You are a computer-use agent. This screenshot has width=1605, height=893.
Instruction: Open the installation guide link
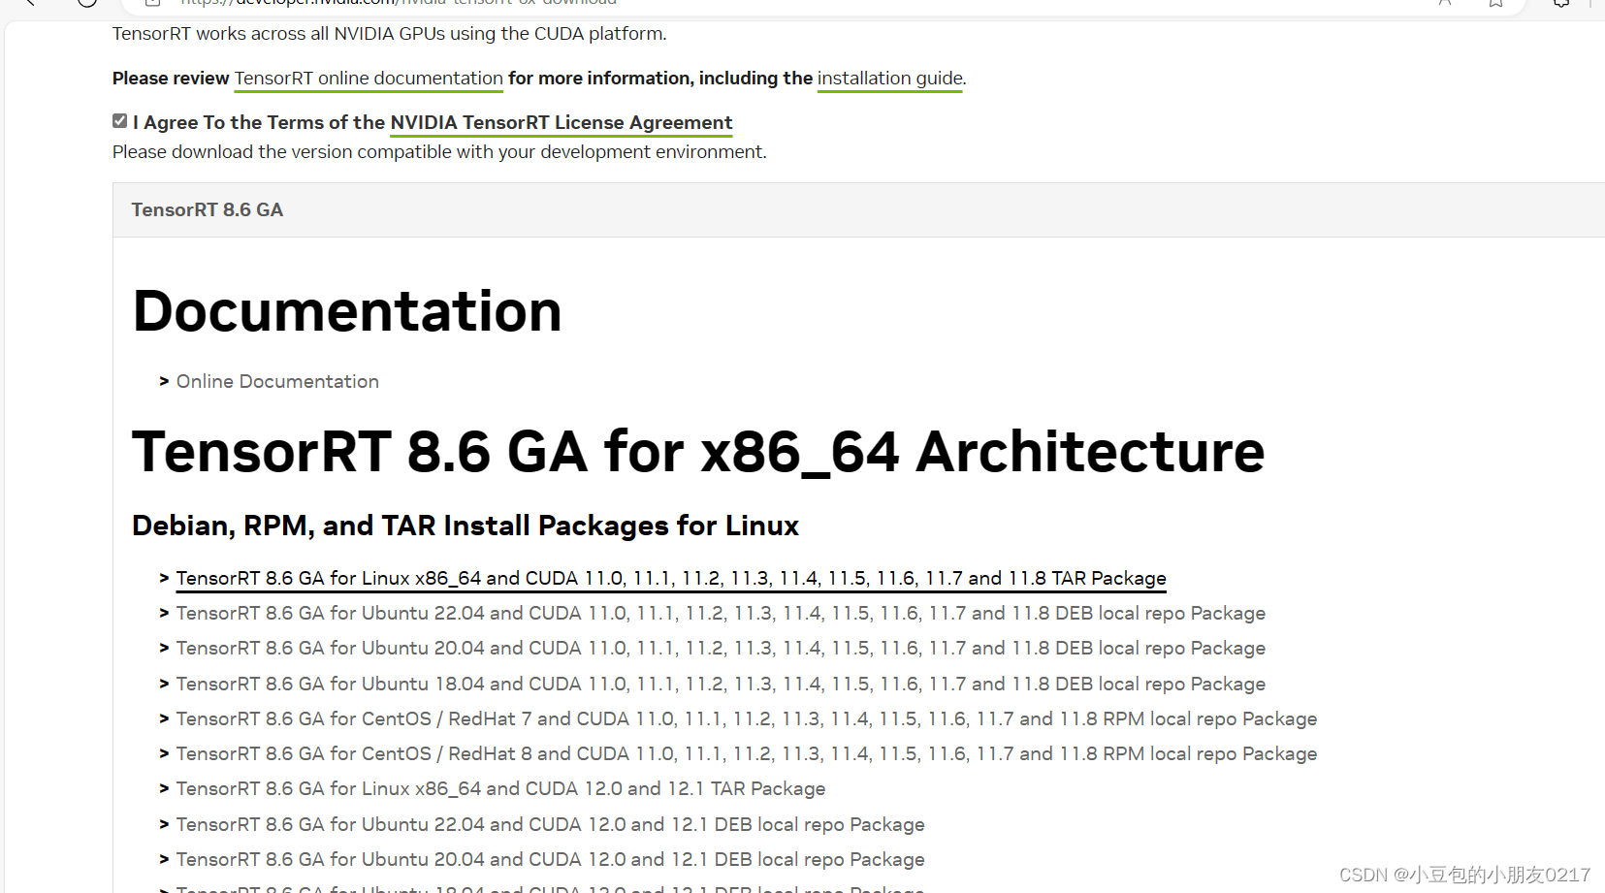click(x=890, y=79)
